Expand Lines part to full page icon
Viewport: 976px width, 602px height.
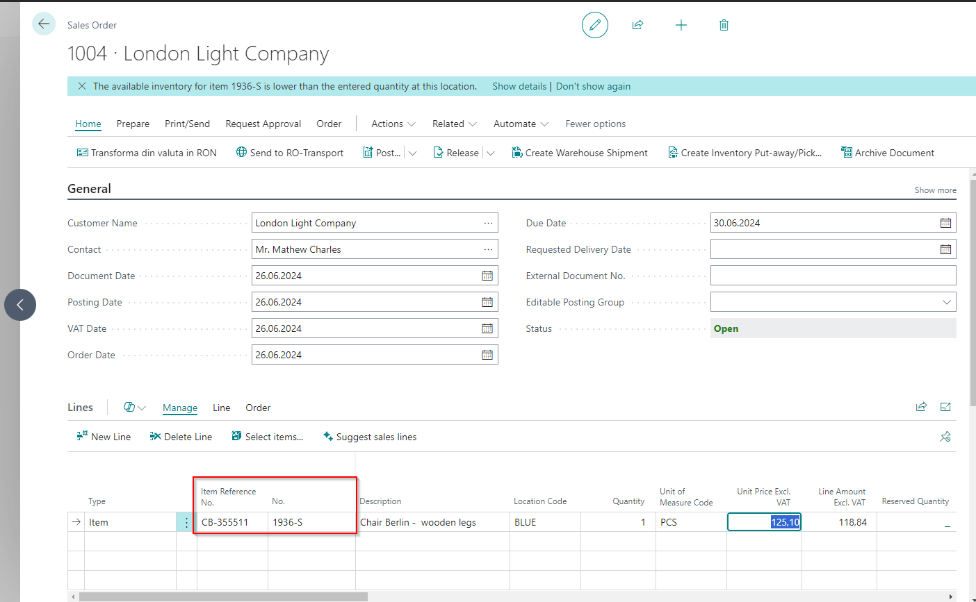pos(945,407)
